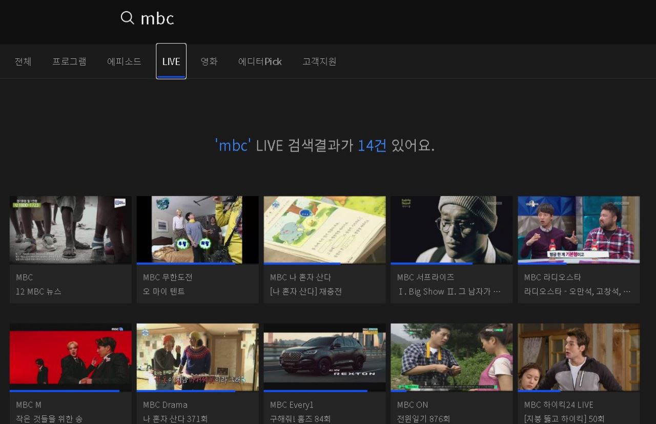Click the MBC ON channel name
The height and width of the screenshot is (424, 656).
[413, 405]
